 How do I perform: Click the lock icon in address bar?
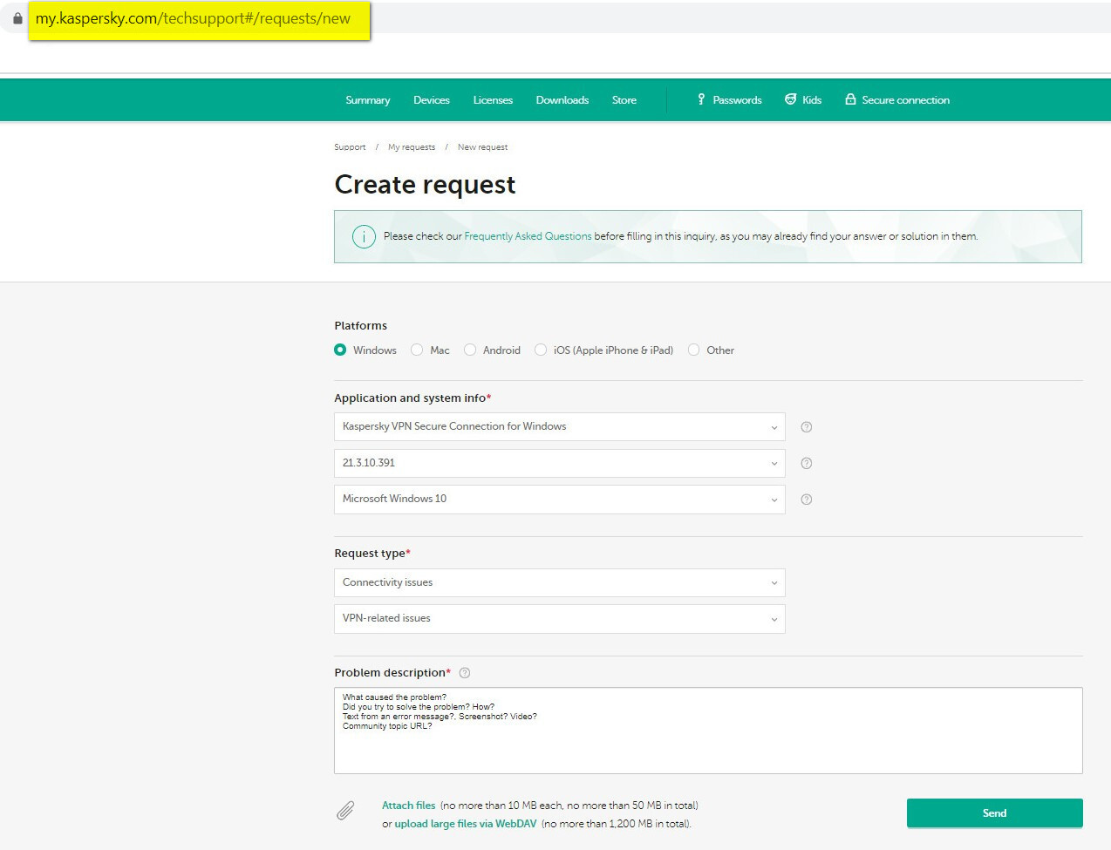click(17, 18)
